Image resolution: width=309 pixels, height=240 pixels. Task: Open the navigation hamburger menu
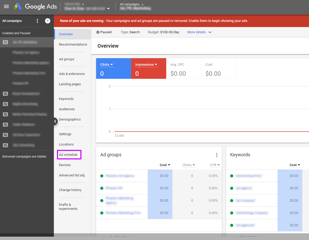[6, 7]
